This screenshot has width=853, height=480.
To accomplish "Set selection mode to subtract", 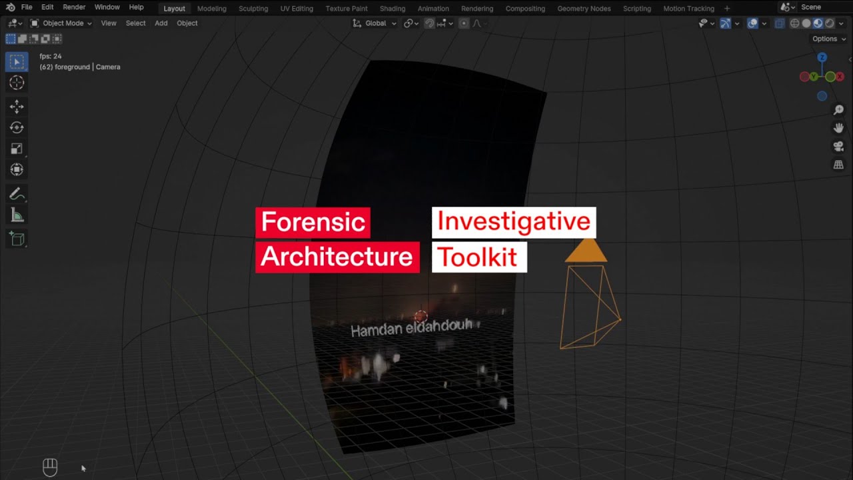I will point(34,39).
